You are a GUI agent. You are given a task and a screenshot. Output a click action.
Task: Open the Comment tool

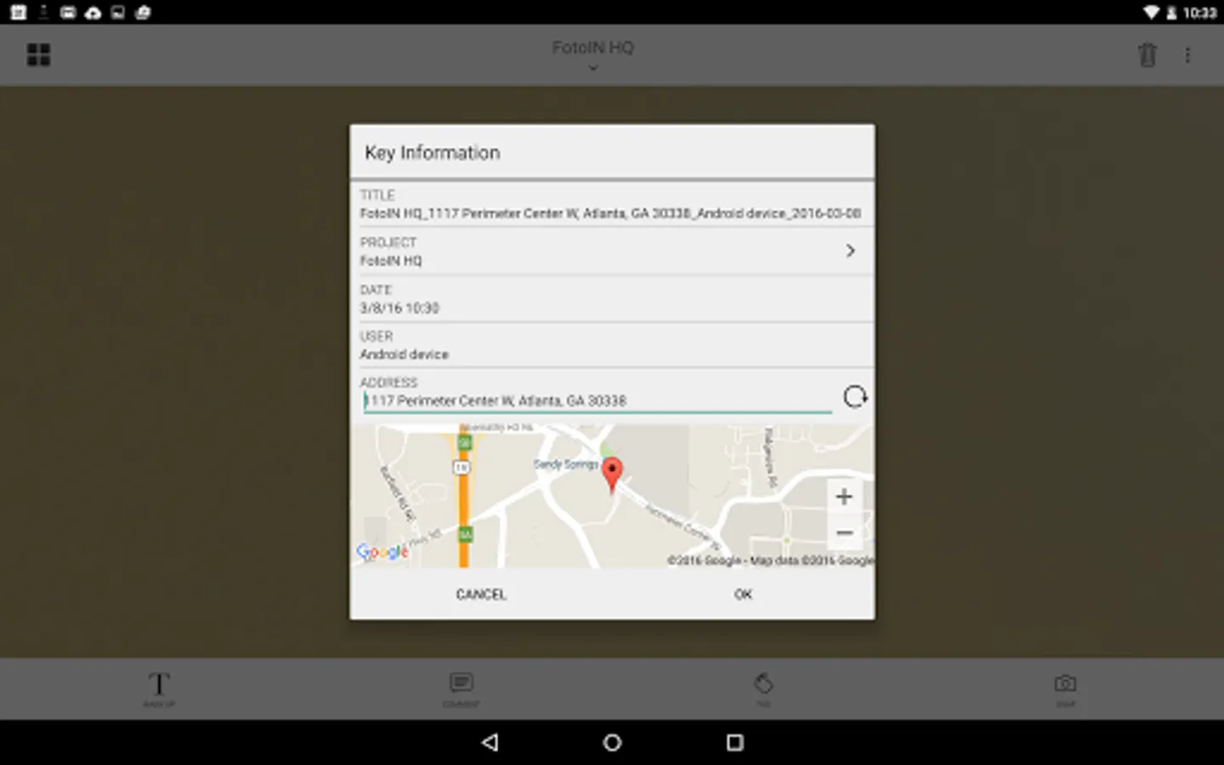462,688
